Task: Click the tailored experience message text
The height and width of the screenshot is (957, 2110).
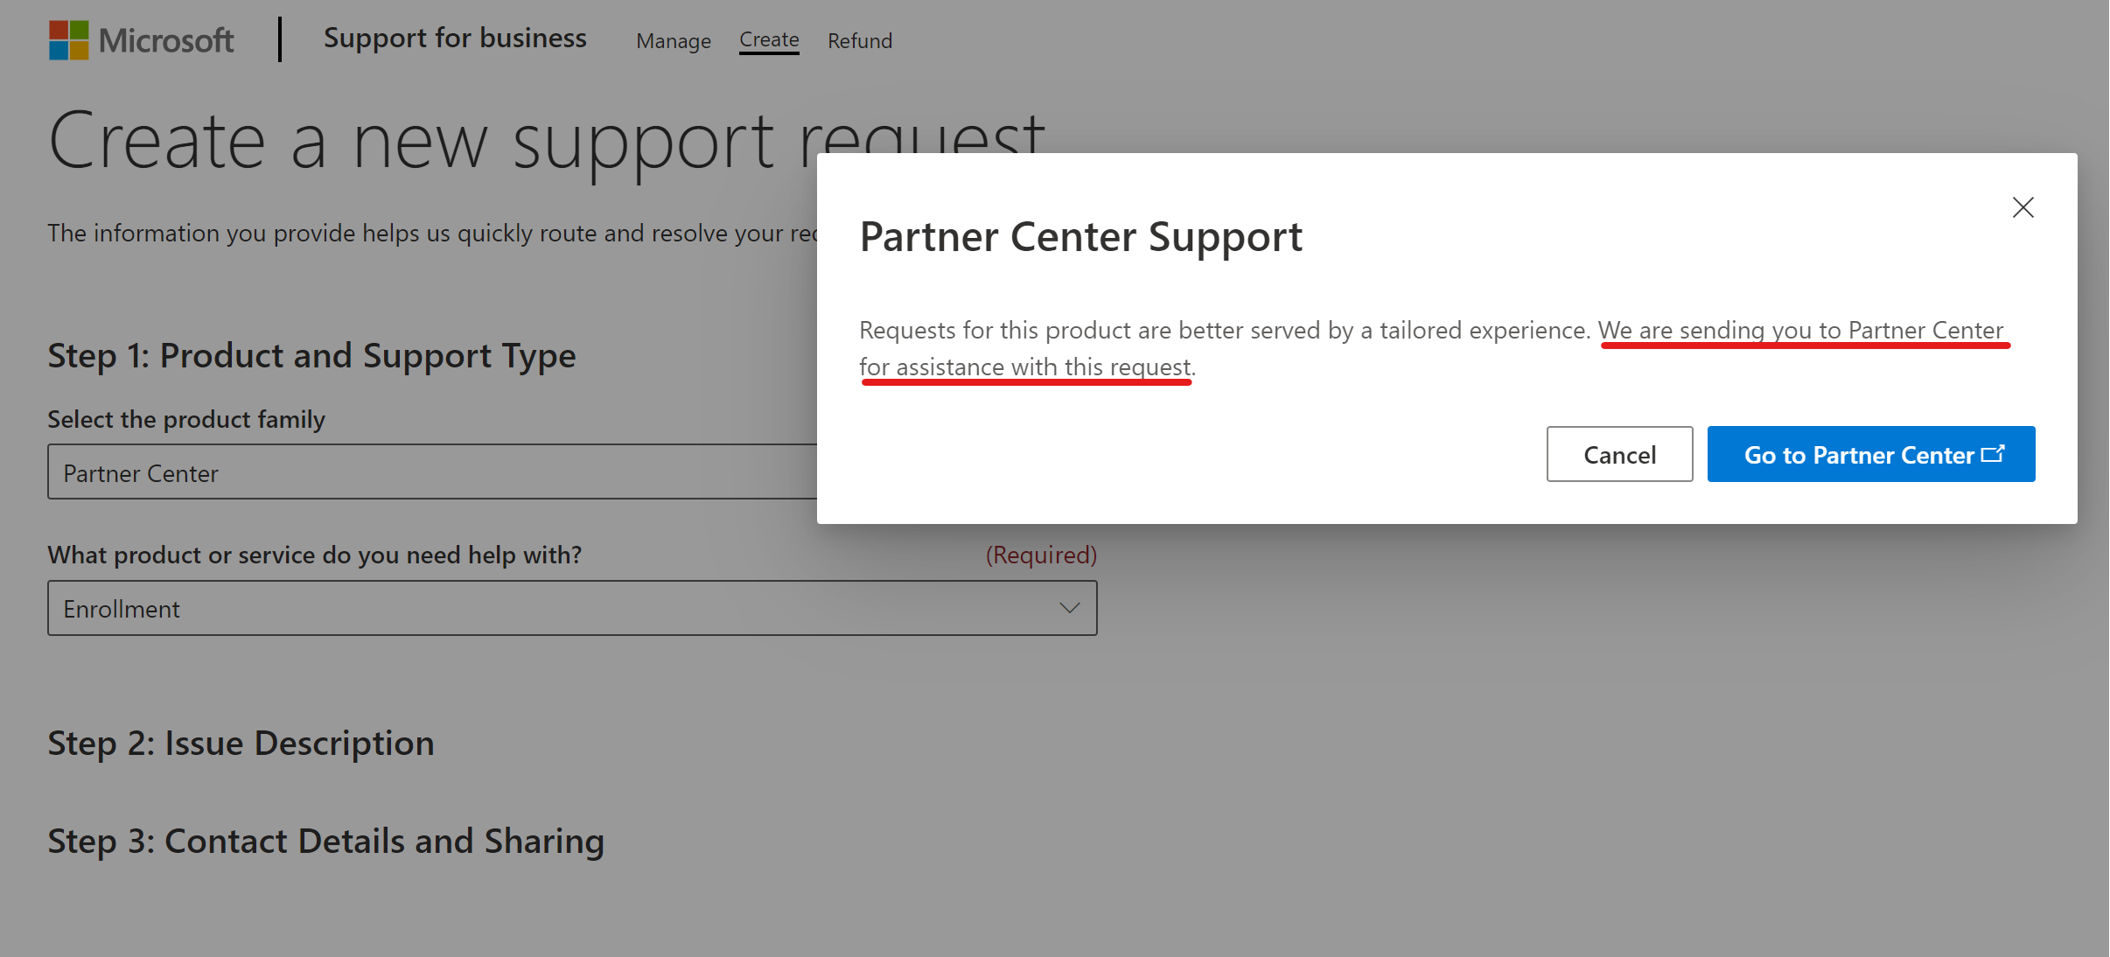Action: 1432,348
